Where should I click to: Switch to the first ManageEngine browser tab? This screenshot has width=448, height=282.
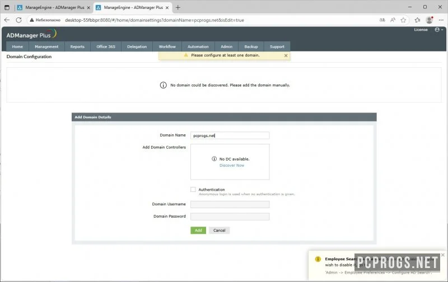54,7
